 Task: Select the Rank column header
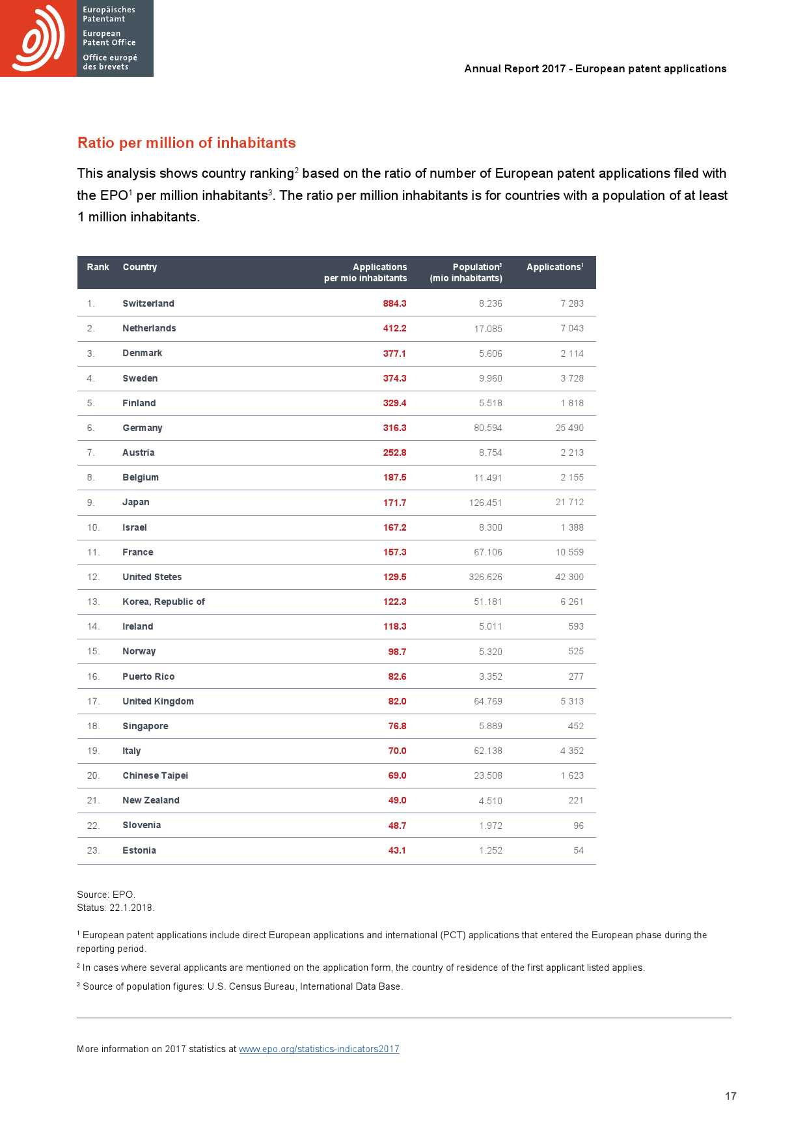98,267
